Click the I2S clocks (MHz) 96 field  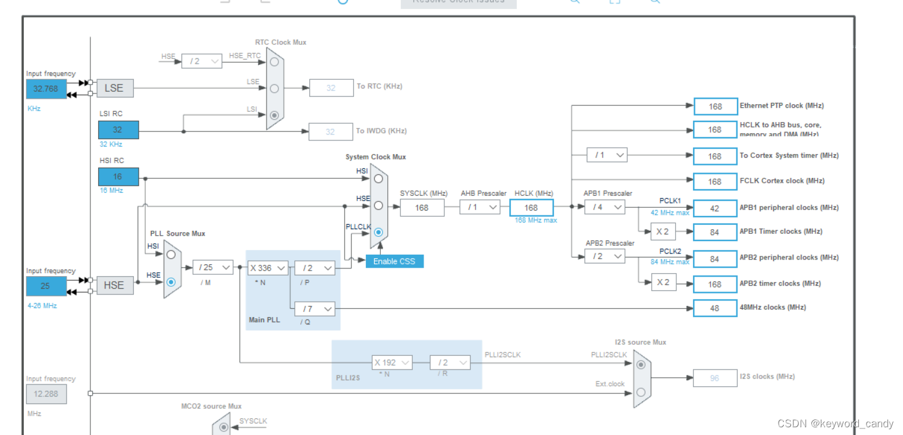716,377
